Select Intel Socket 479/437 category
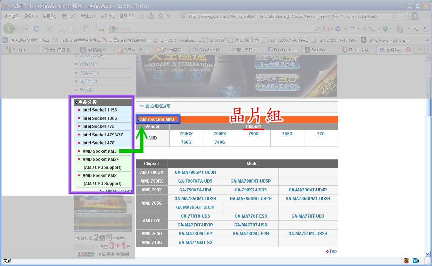 click(103, 135)
